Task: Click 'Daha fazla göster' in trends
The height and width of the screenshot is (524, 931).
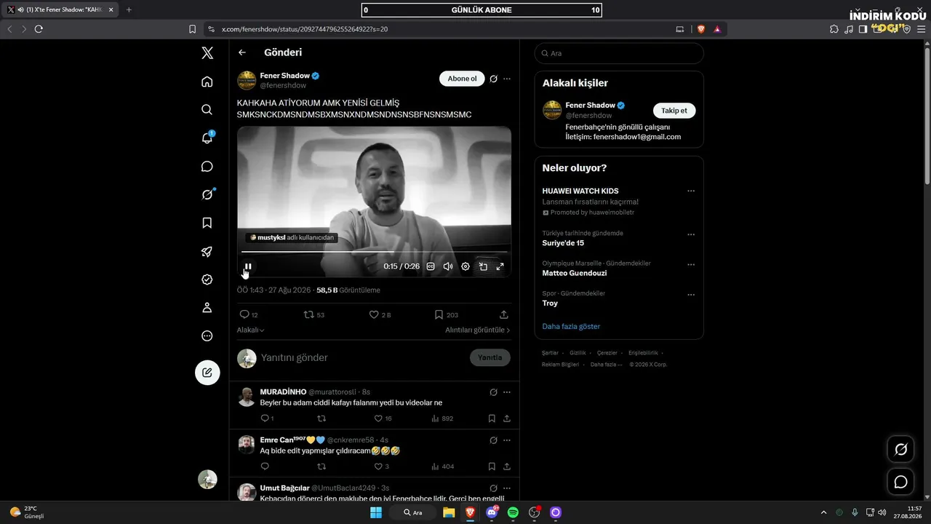Action: 571,326
